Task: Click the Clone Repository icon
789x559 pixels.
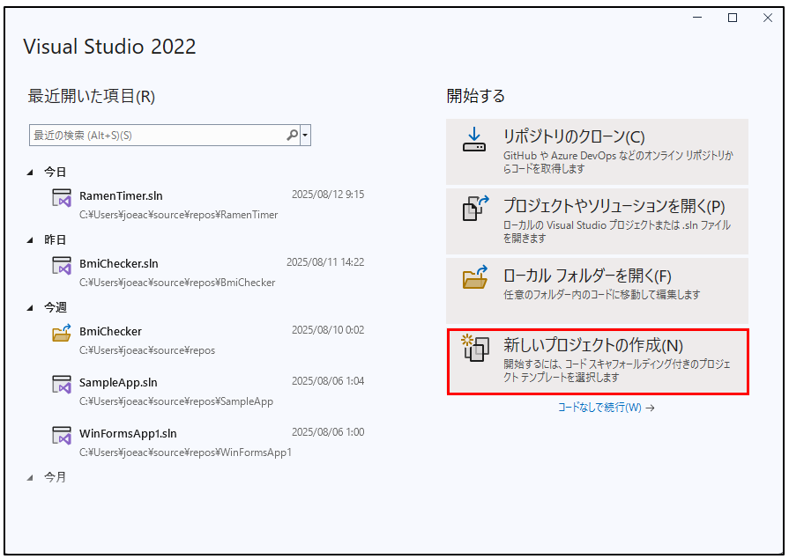Action: [x=474, y=141]
